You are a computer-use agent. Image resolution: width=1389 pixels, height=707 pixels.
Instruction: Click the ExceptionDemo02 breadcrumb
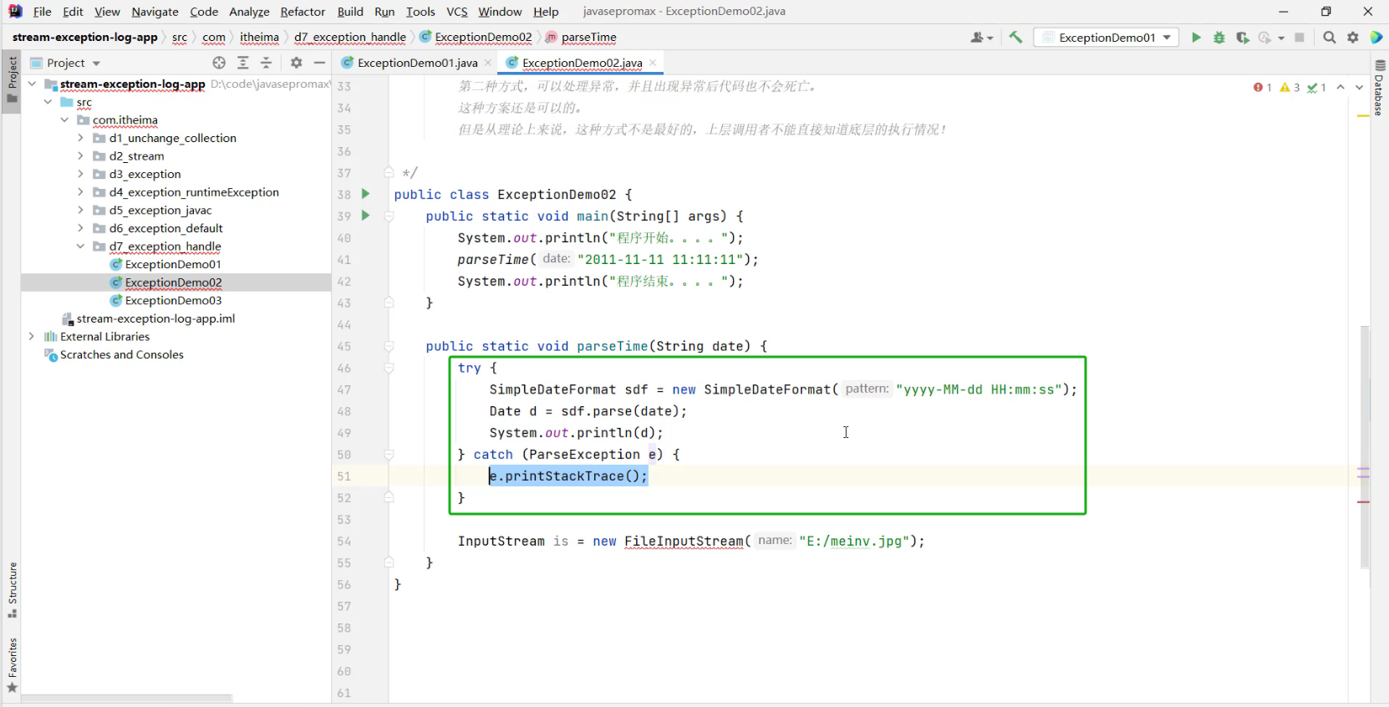(483, 38)
